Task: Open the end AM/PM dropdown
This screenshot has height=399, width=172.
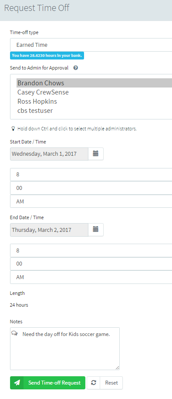Action: tap(91, 277)
